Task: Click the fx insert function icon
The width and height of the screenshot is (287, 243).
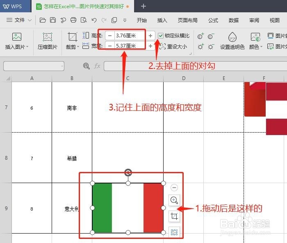Action: (97, 66)
